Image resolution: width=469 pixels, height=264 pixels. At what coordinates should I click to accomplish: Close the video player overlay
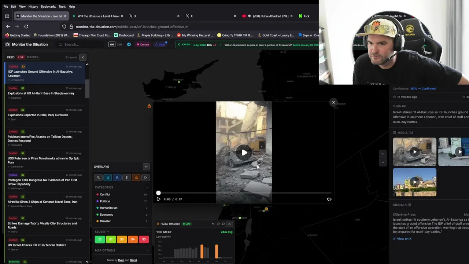click(x=333, y=102)
